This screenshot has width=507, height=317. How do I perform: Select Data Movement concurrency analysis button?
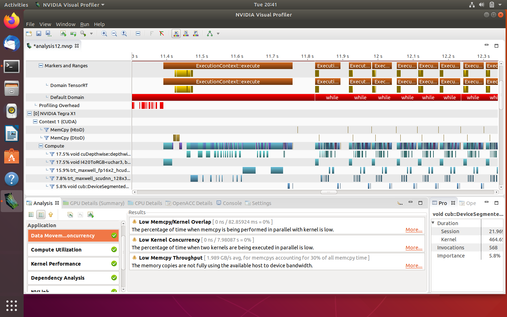73,236
